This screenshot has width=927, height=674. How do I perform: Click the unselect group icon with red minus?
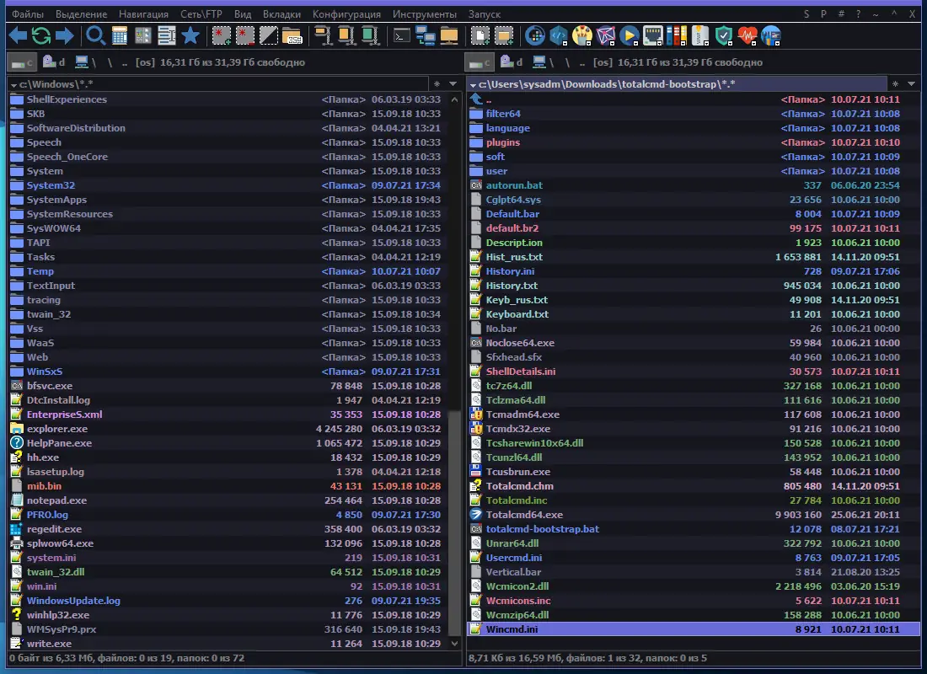point(244,36)
